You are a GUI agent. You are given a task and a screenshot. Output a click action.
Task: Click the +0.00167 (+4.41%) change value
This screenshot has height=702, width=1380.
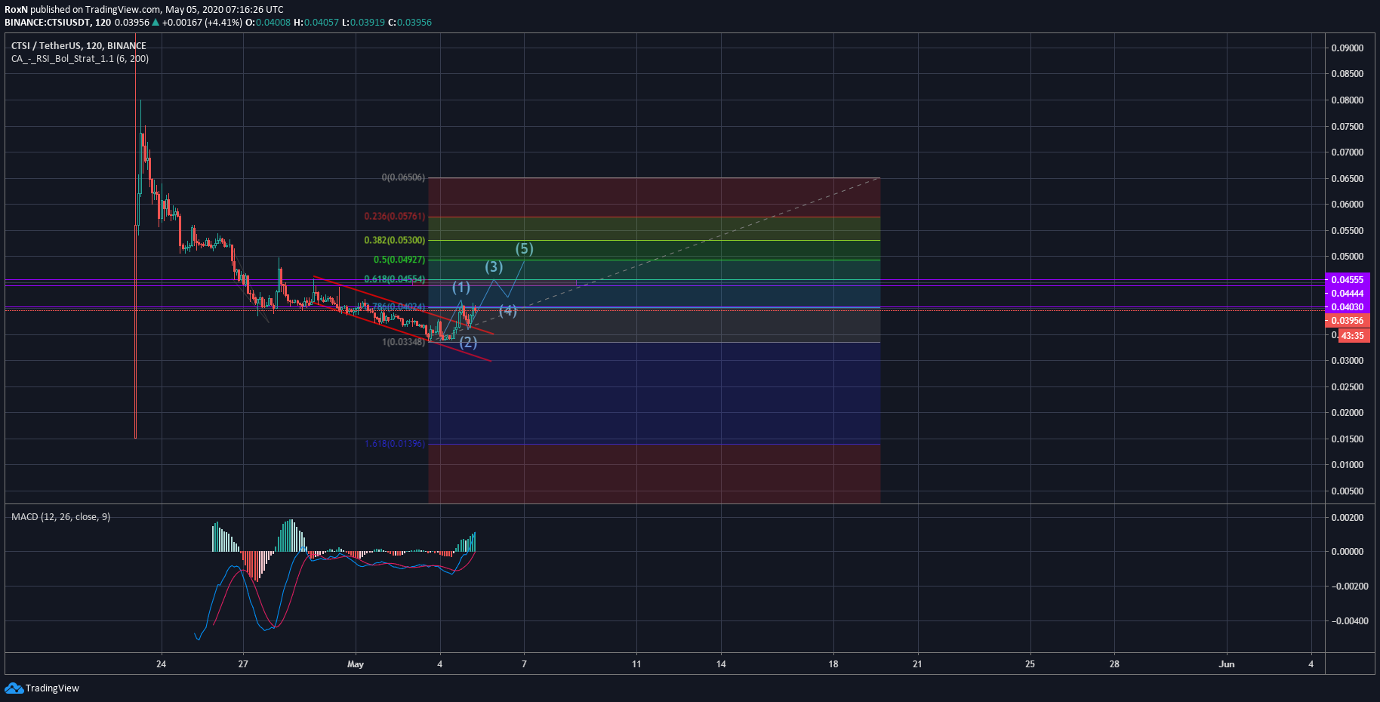202,22
